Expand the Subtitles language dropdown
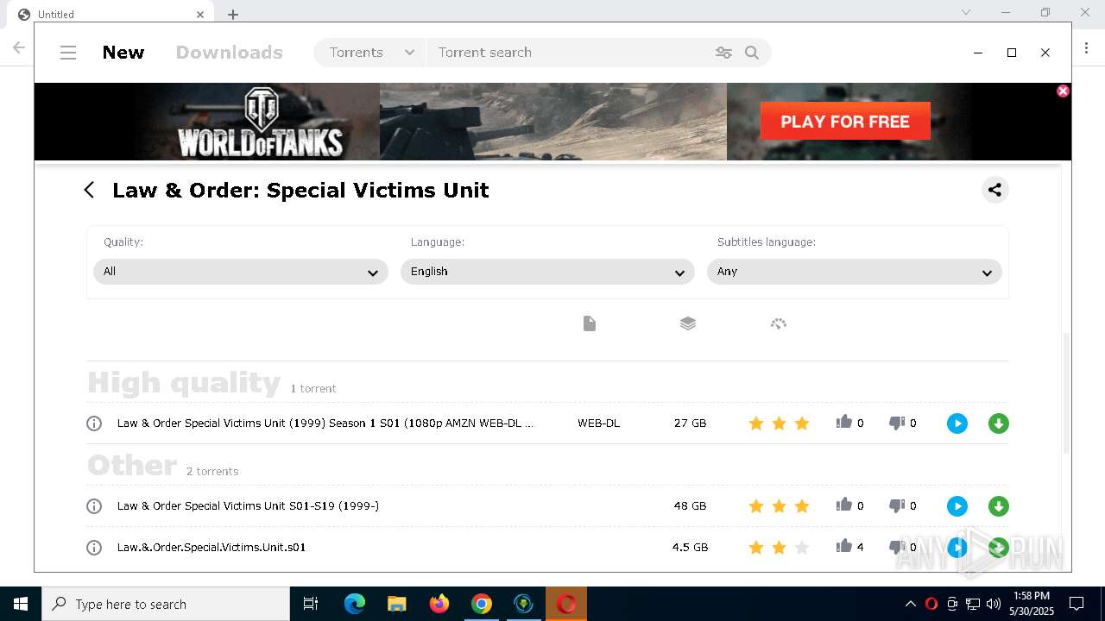The image size is (1105, 621). (855, 272)
